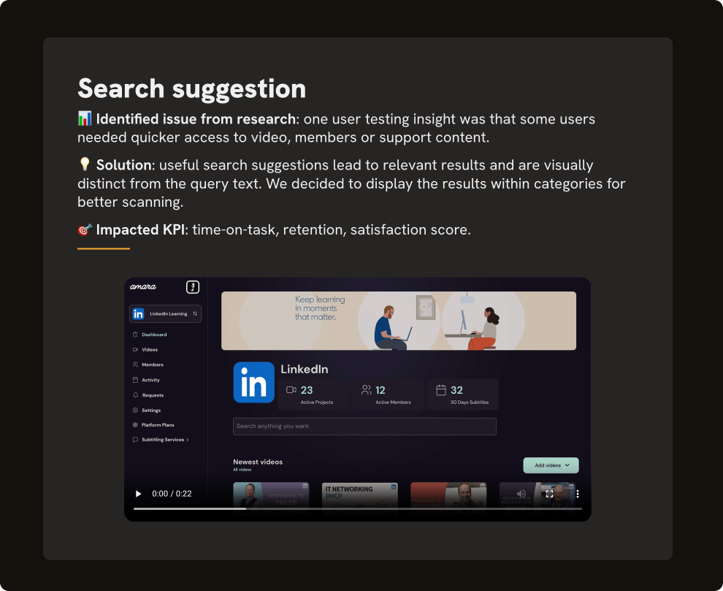The image size is (723, 591).
Task: Play the demo video
Action: click(x=138, y=494)
